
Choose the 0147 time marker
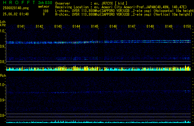pyautogui.click(x=132, y=26)
